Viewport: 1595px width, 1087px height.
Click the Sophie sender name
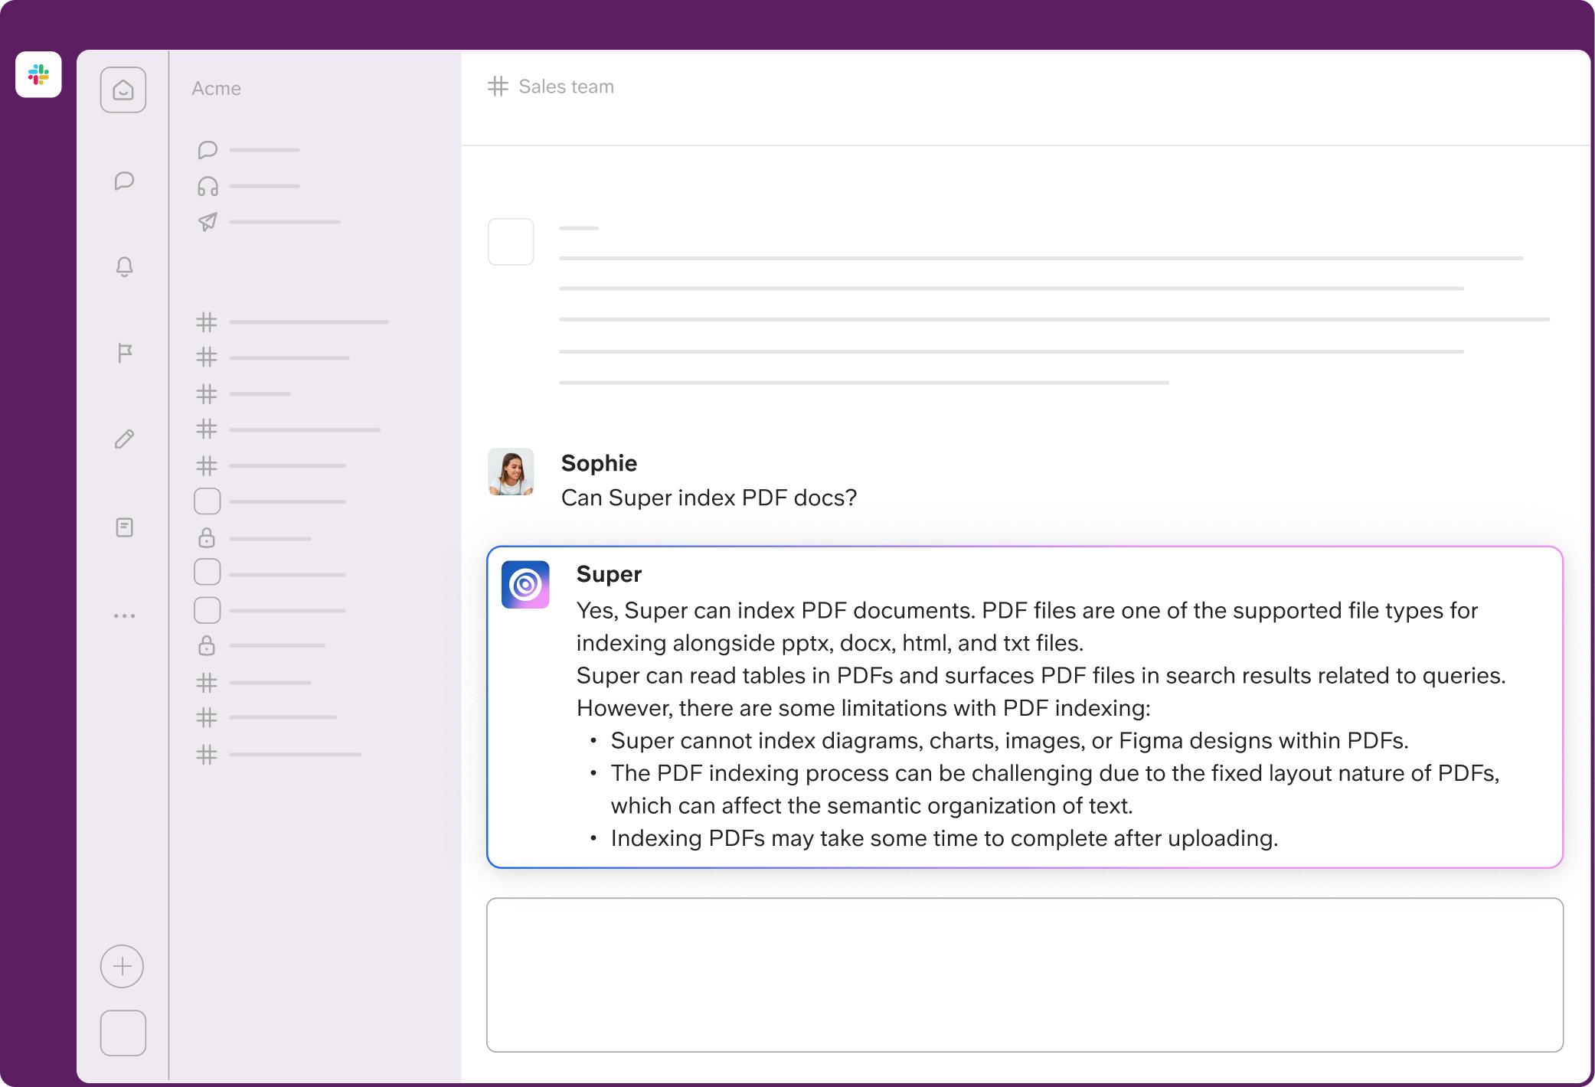tap(599, 463)
